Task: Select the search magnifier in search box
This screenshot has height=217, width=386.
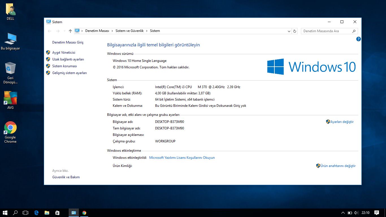Action: point(354,31)
